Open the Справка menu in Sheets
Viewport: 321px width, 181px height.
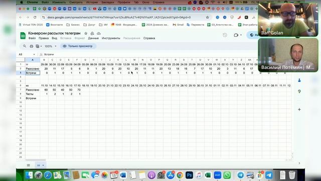pos(149,38)
